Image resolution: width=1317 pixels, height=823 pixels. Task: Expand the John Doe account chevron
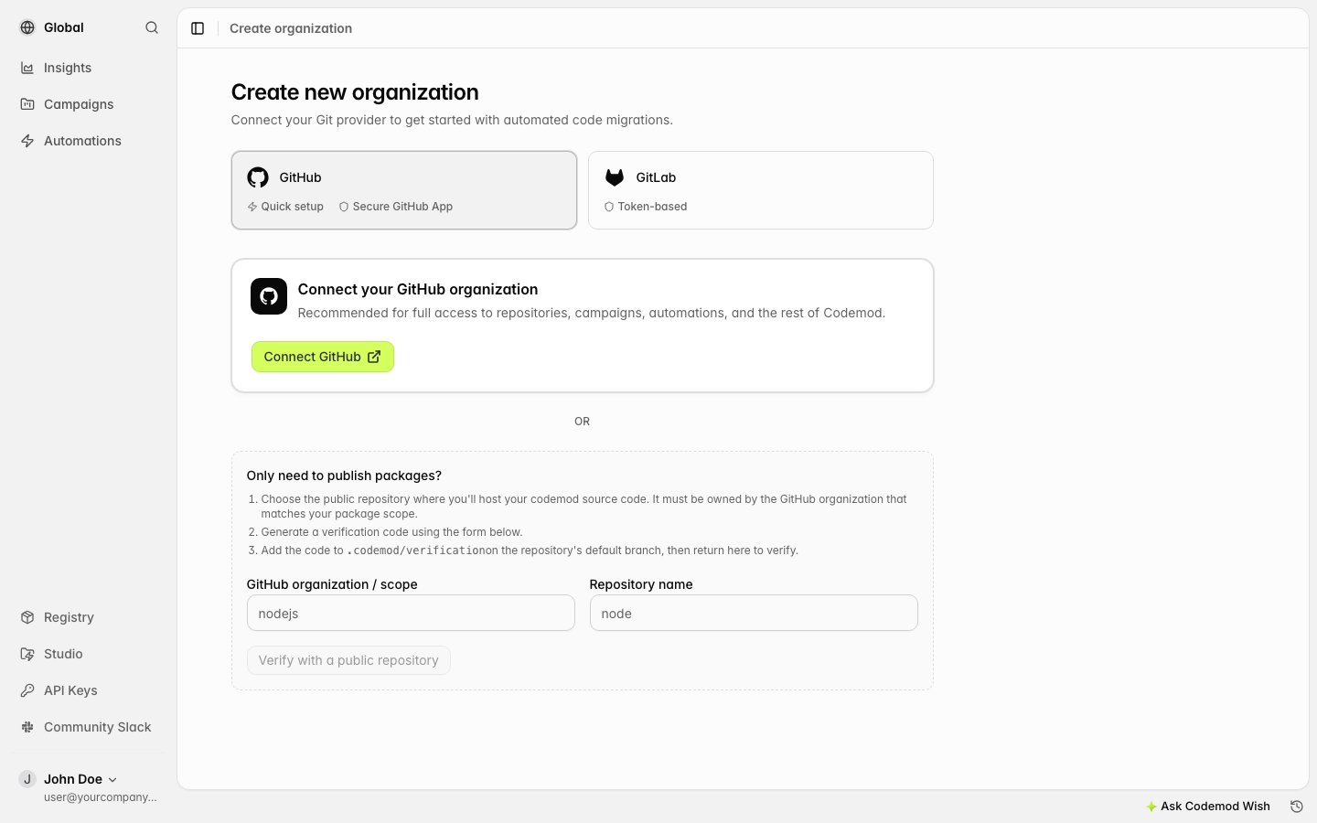coord(112,780)
